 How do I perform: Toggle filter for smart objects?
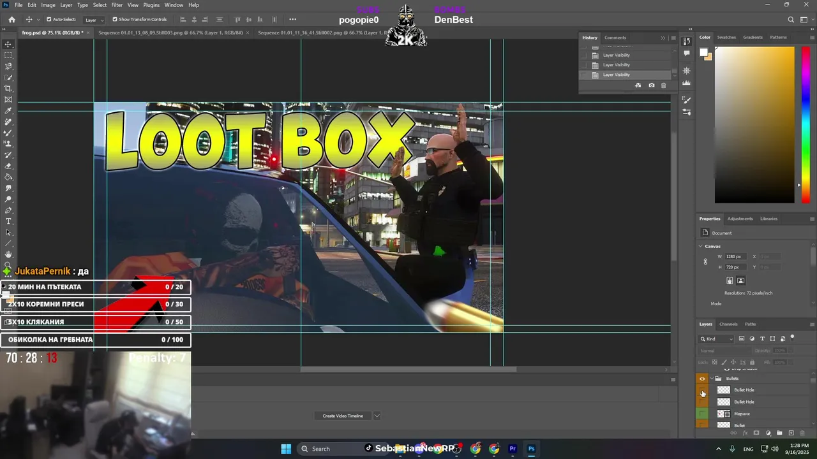point(783,339)
